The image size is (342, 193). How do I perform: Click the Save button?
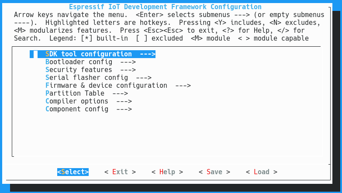pos(214,172)
